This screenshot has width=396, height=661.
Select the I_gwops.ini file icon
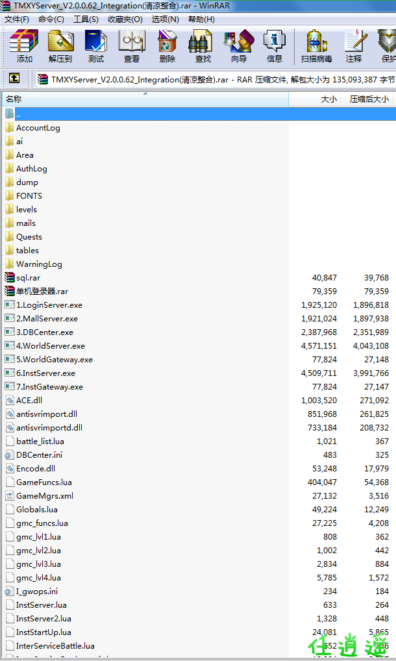coord(9,591)
